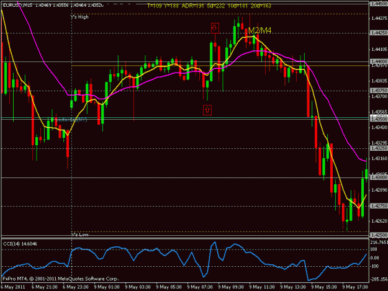Viewport: 388px width, 291px height.
Task: Click the EURUSD,M15 chart title
Action: pos(17,5)
